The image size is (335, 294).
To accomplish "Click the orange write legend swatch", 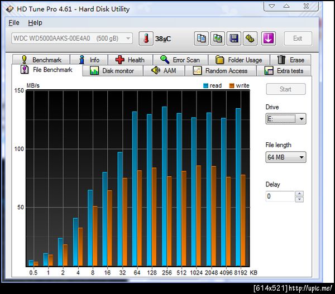I will coord(232,86).
